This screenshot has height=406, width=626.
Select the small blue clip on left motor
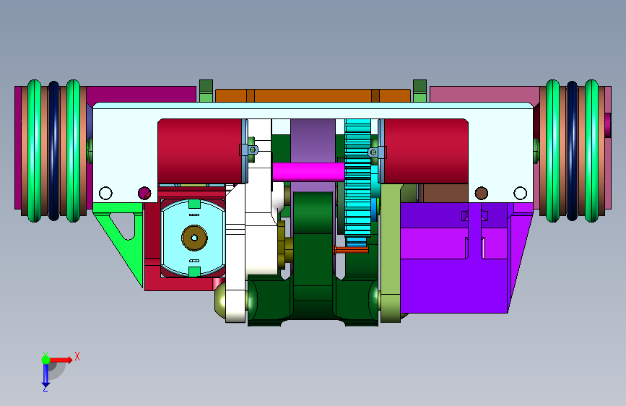click(x=249, y=150)
